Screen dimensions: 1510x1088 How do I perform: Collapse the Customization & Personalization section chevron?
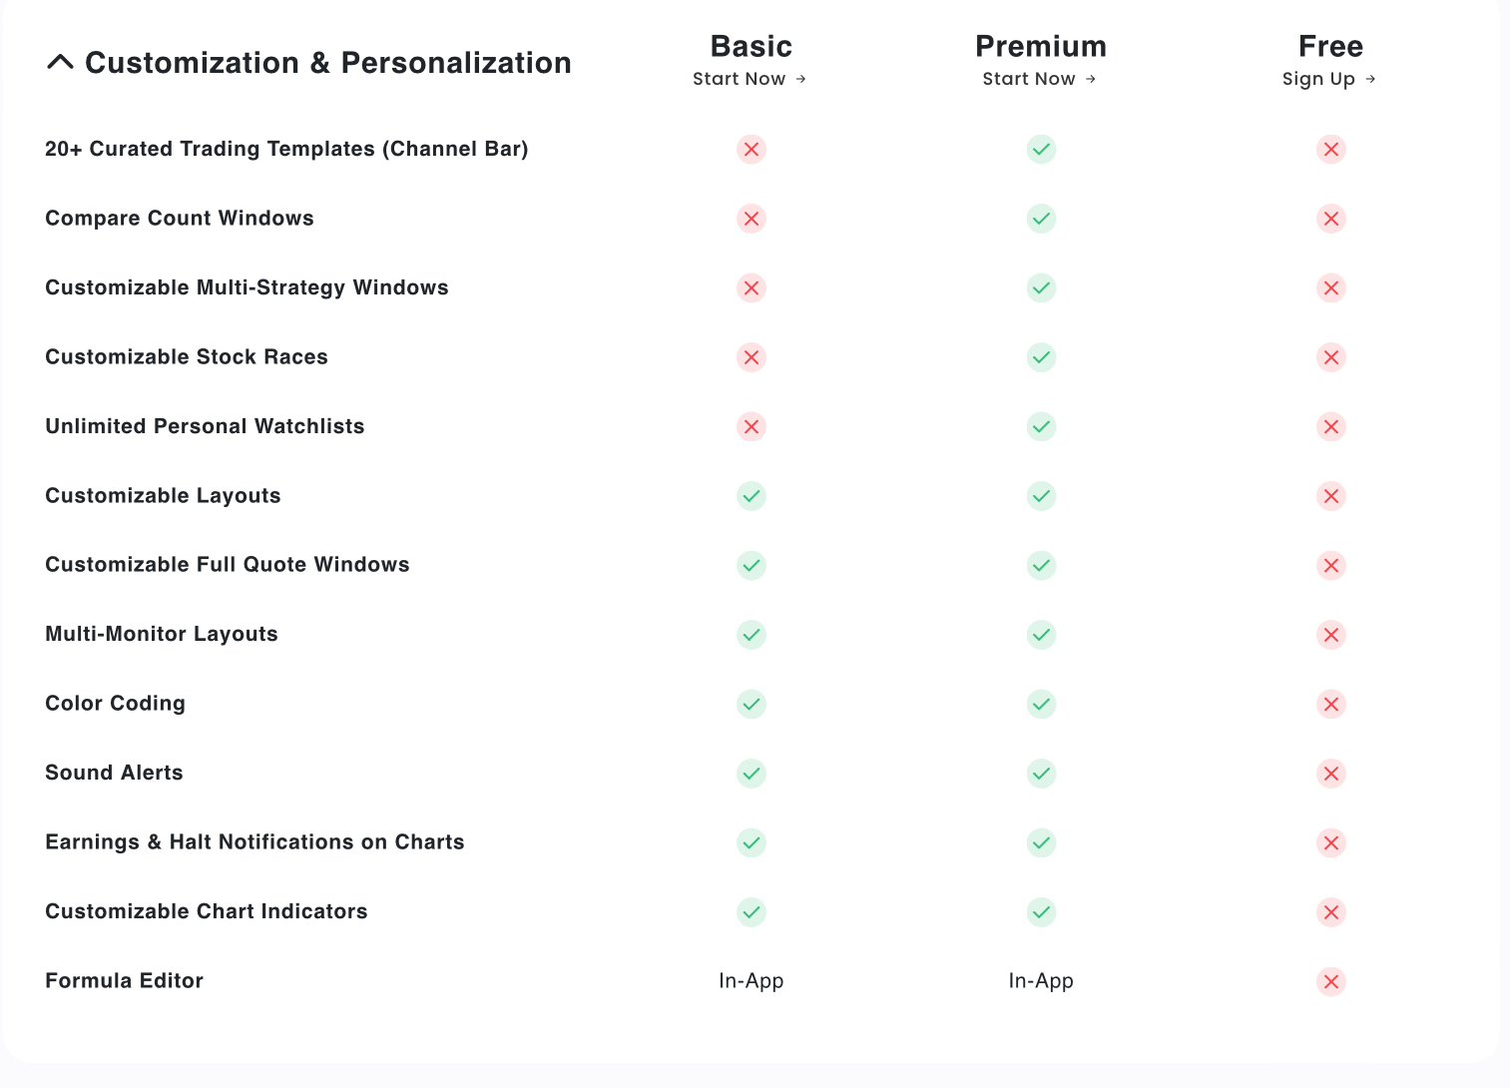point(60,62)
